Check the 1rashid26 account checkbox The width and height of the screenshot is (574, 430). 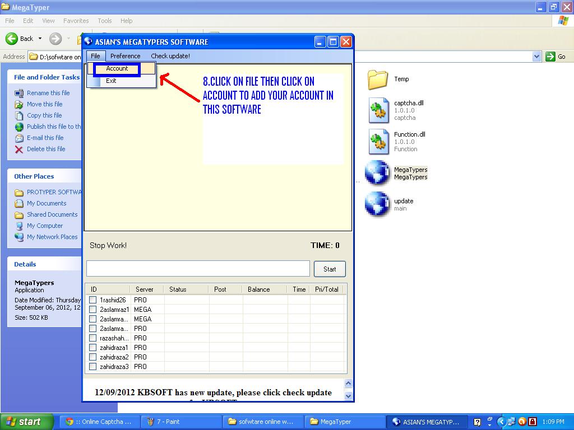point(93,300)
